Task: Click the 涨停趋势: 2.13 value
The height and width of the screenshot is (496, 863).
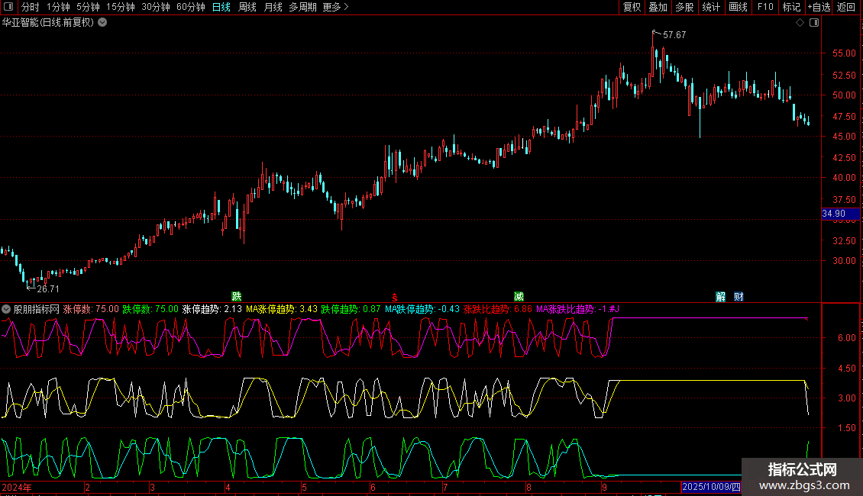Action: coord(212,310)
